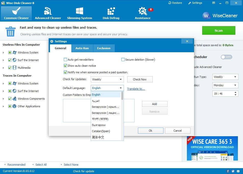243x174 pixels.
Task: Click the WiseCleaner logo
Action: click(220, 15)
